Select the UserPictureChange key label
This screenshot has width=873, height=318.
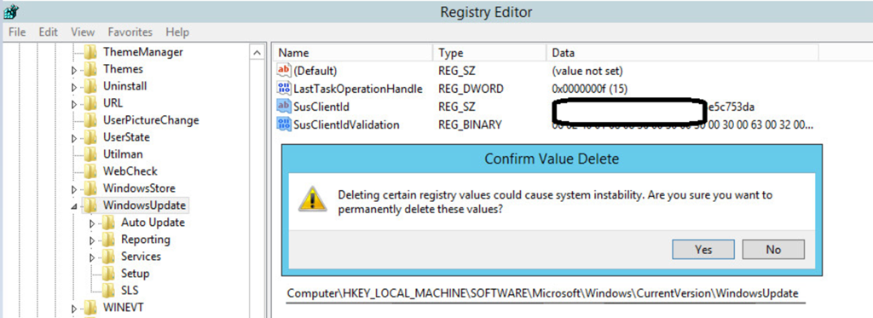pos(151,120)
